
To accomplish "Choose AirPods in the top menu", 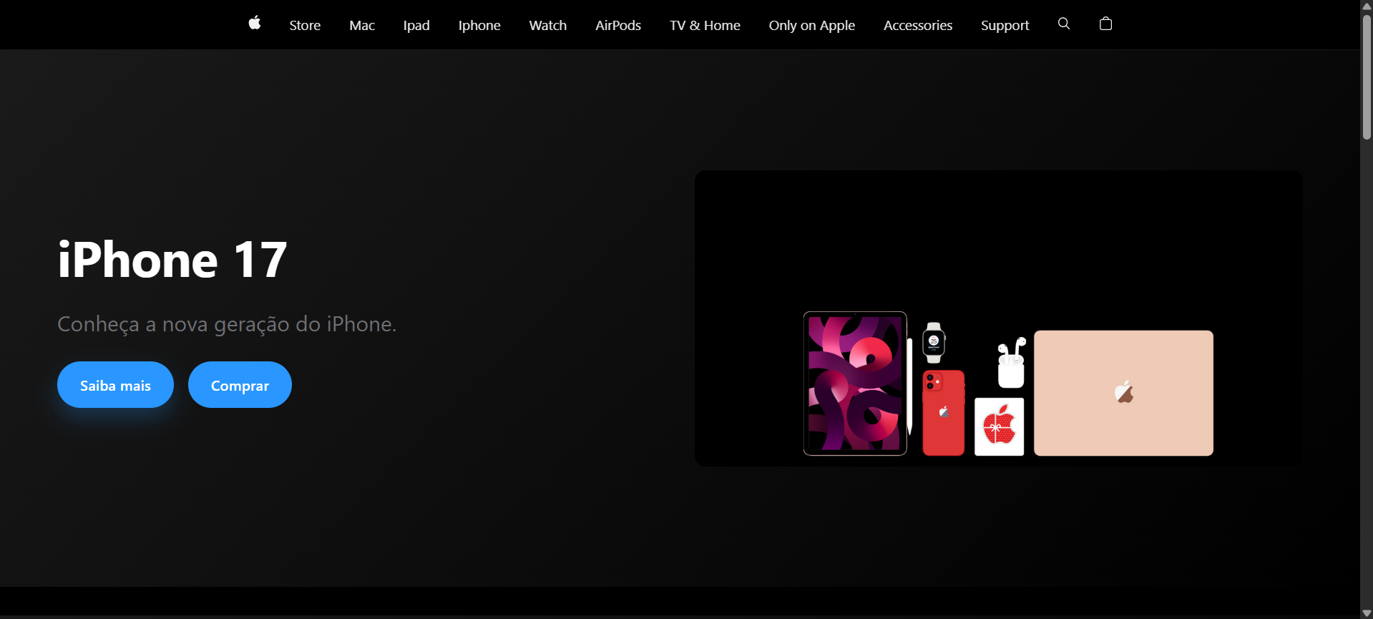I will 618,25.
